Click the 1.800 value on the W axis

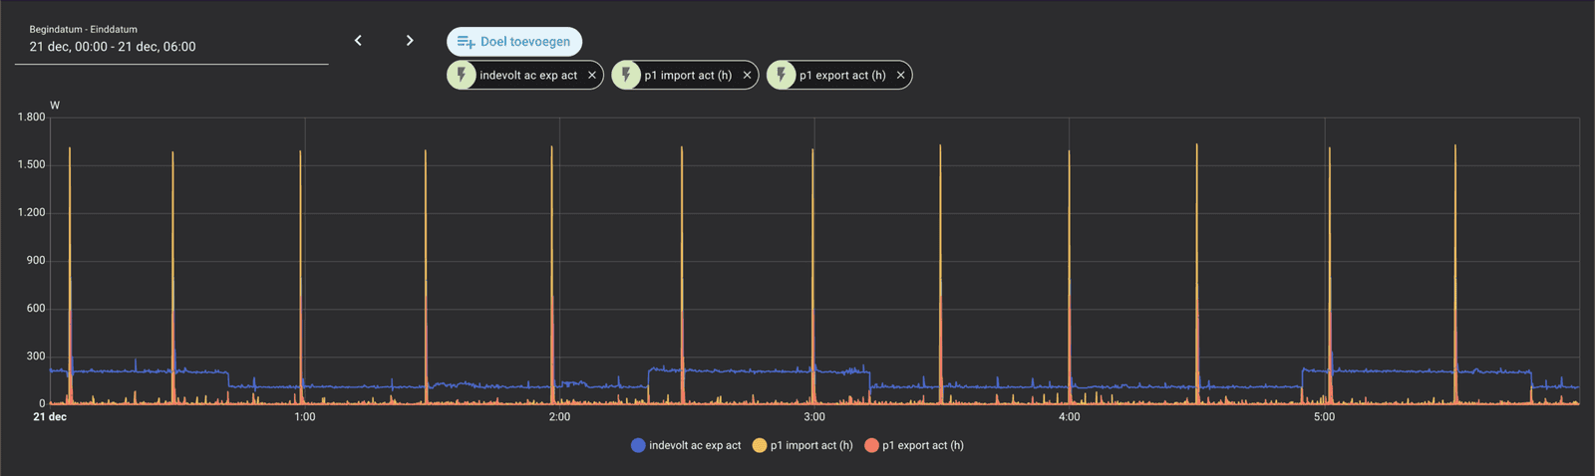tap(31, 118)
